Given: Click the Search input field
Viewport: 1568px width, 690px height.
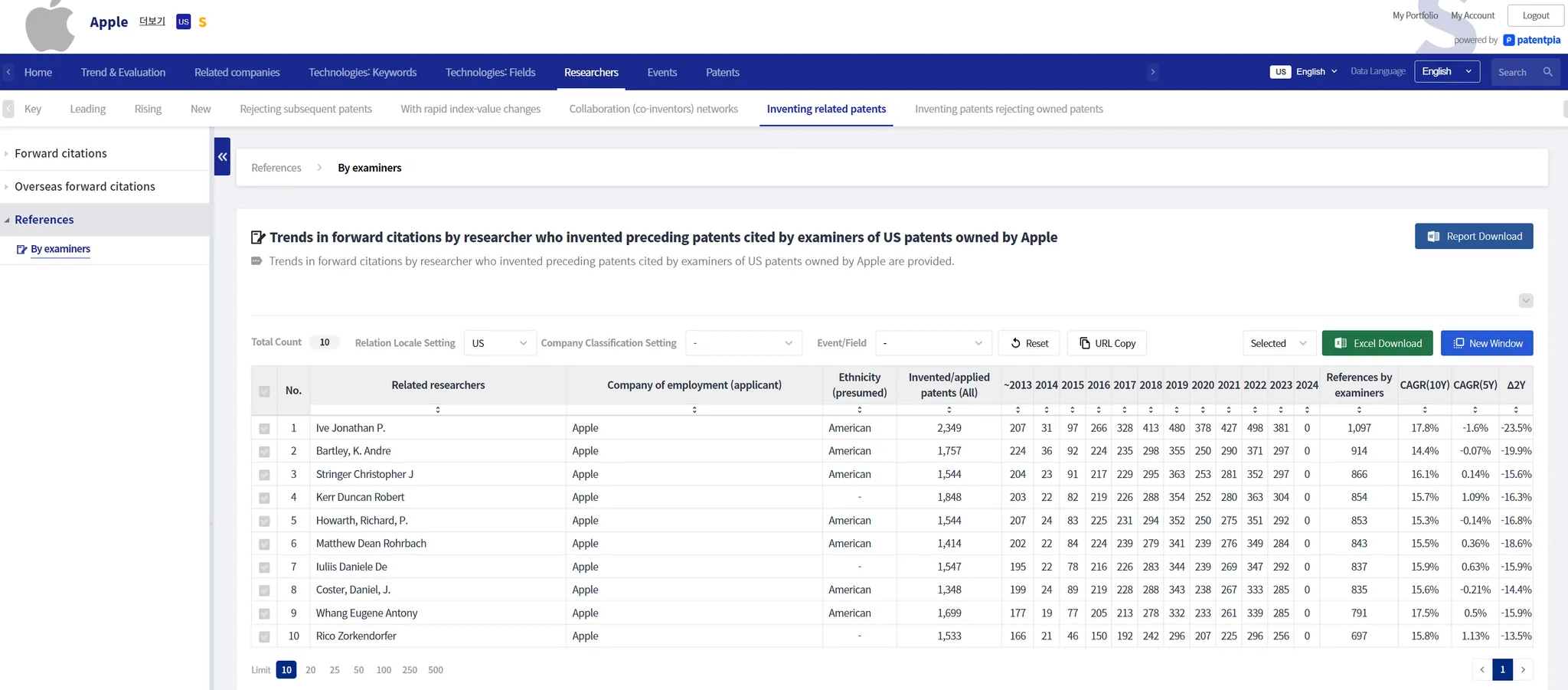Looking at the screenshot, I should click(1517, 72).
